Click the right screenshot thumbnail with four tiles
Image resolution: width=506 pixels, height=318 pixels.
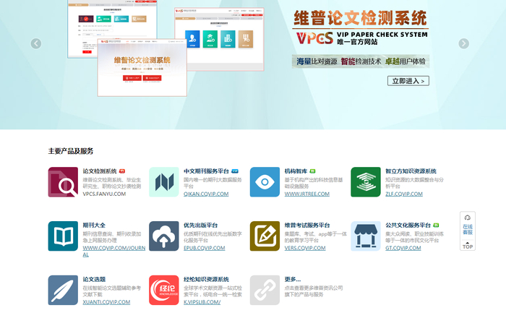(x=220, y=39)
